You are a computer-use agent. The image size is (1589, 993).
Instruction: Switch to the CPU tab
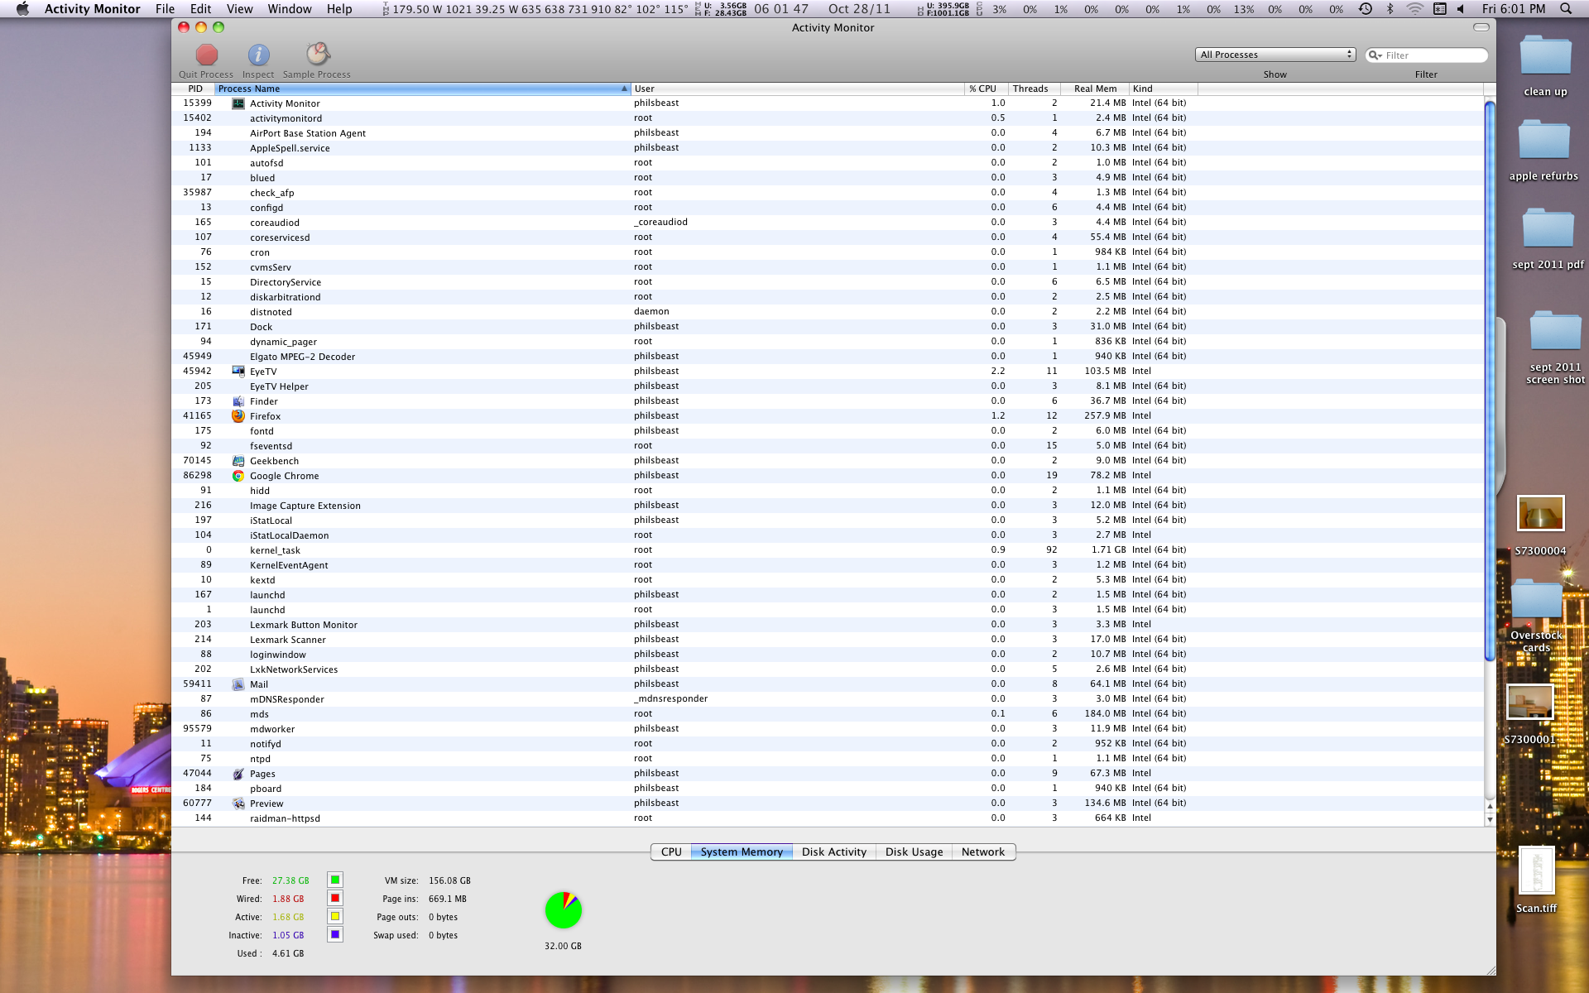[x=671, y=851]
